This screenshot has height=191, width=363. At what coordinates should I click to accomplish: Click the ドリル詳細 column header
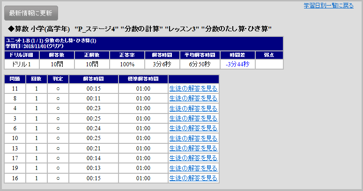point(22,55)
